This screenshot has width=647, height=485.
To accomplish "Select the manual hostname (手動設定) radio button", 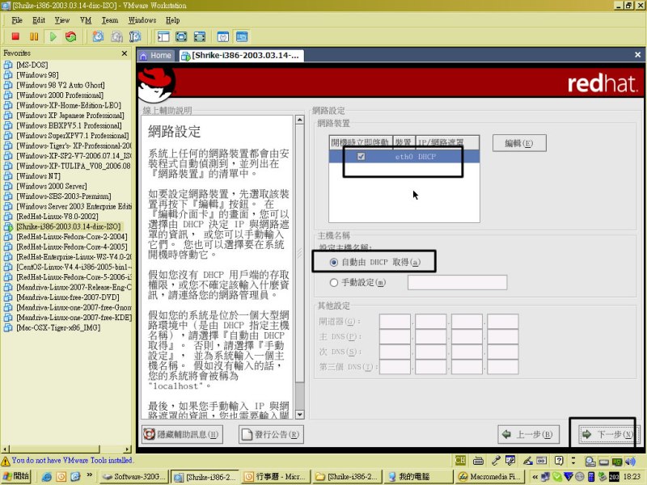I will 333,282.
